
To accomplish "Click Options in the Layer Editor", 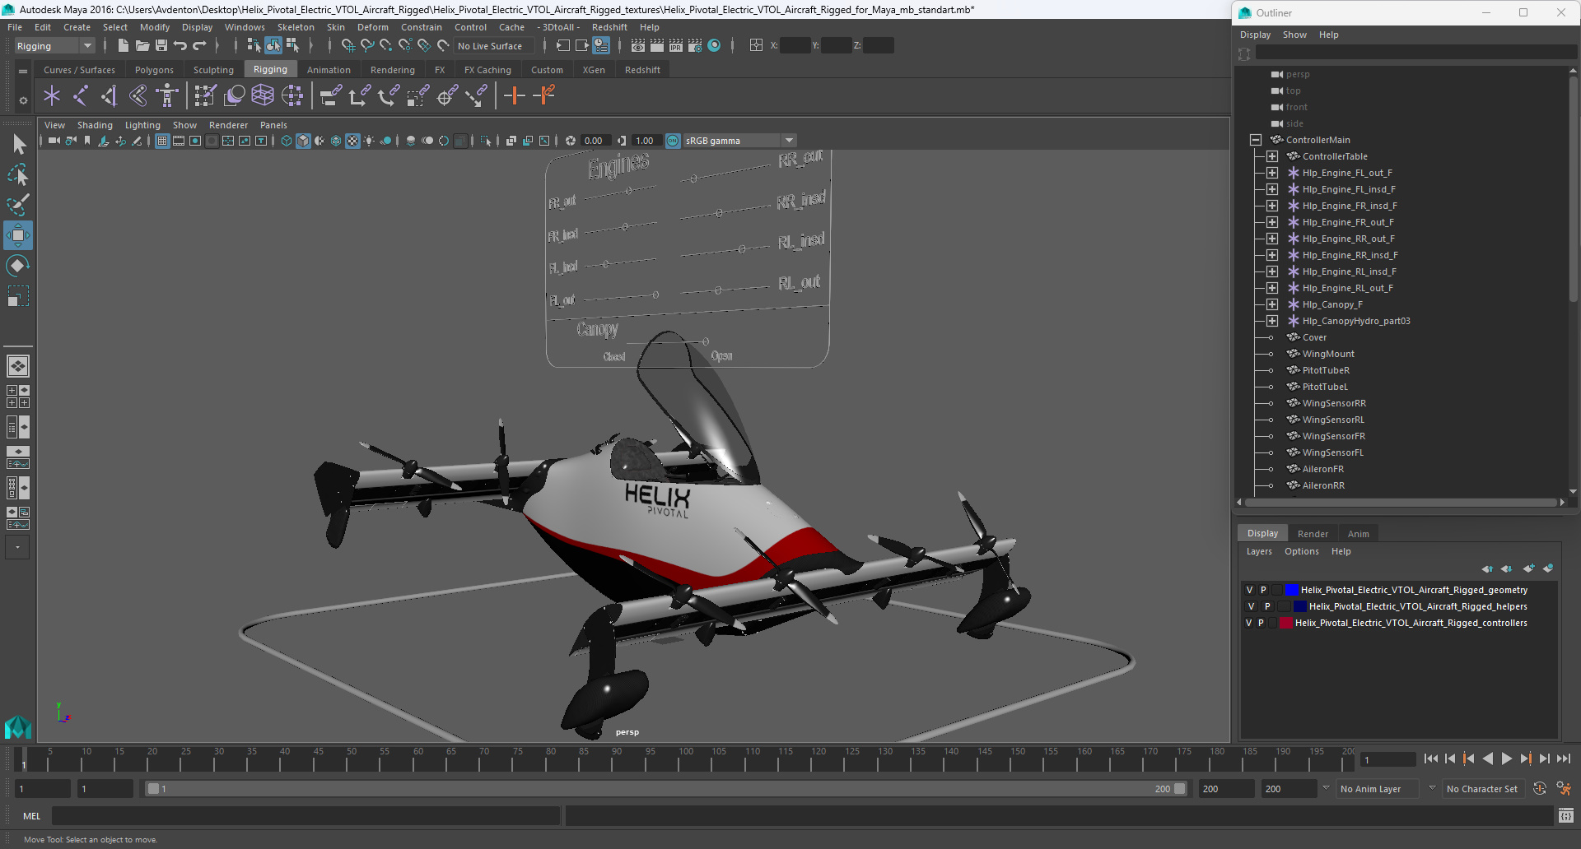I will [x=1301, y=551].
